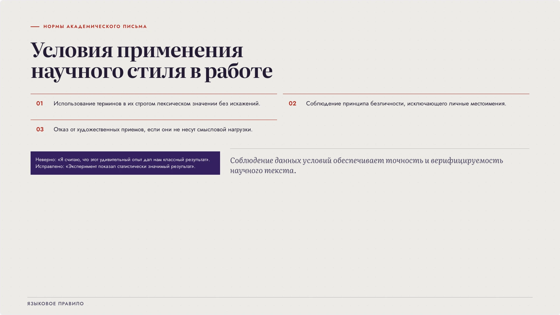Click the footer label «ЯЗЫКОВОЕ ПРАВИЛО»

[55, 304]
